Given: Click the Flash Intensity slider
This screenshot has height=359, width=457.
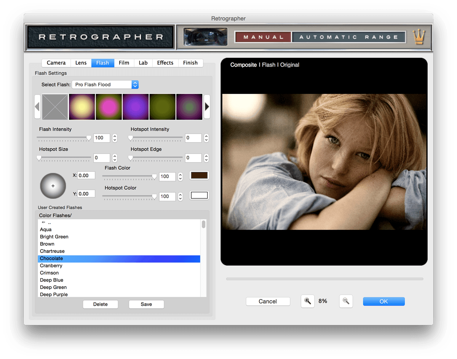Looking at the screenshot, I should point(64,138).
